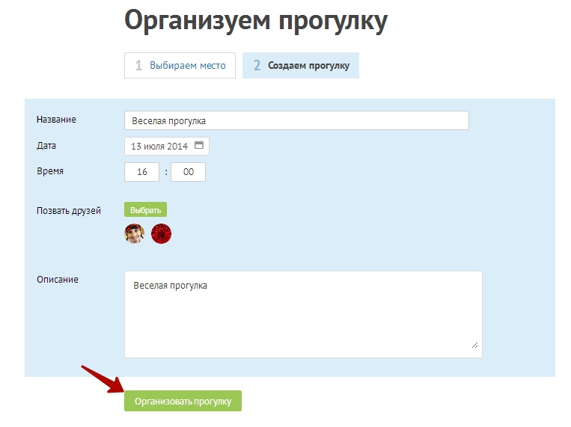Click the "Организуем прогулку" page heading
Screen dimensions: 571x427
click(x=256, y=21)
